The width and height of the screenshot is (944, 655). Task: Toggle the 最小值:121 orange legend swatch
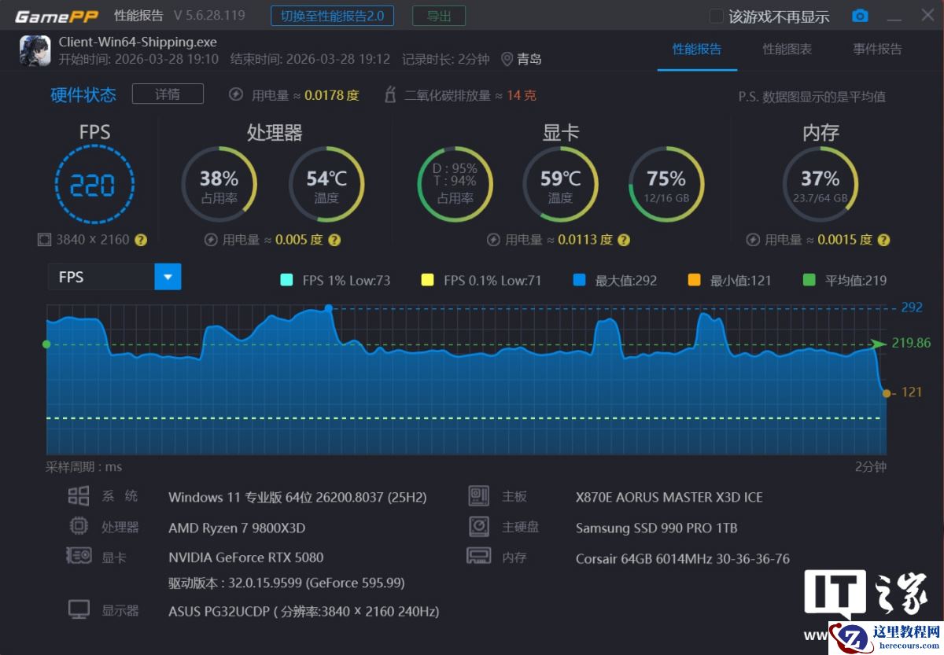pos(695,280)
